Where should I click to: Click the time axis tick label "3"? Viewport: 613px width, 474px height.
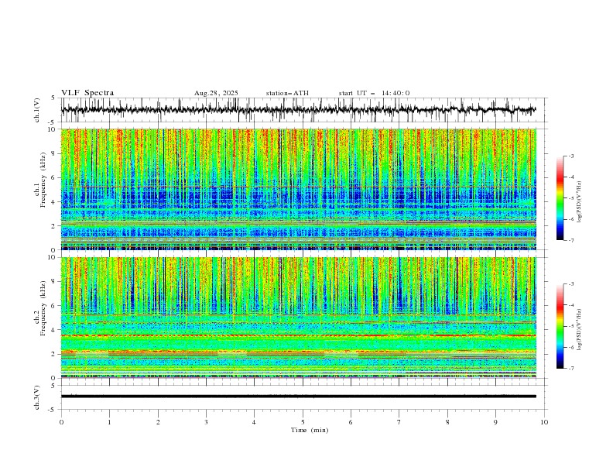(x=206, y=422)
